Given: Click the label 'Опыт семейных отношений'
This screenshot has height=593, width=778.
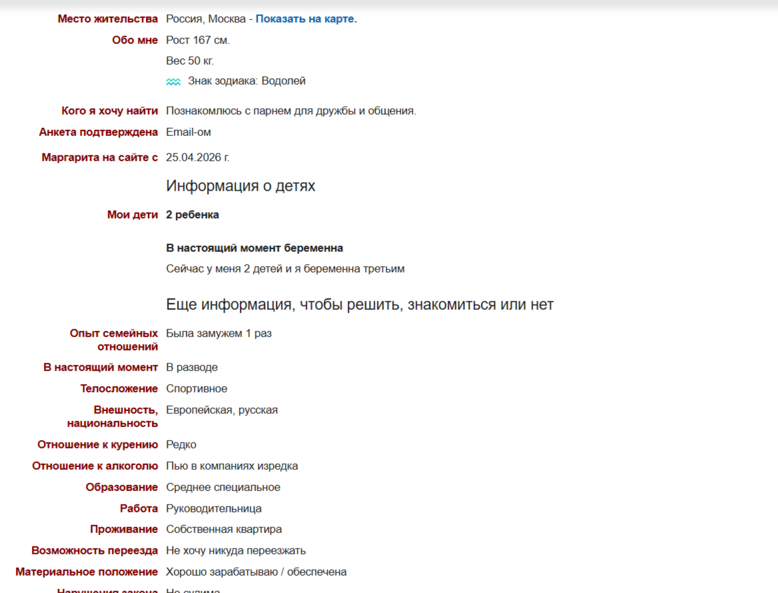Looking at the screenshot, I should coord(114,340).
